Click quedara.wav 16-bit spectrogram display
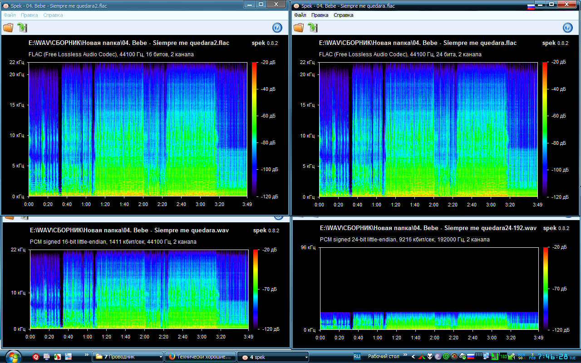 139,289
